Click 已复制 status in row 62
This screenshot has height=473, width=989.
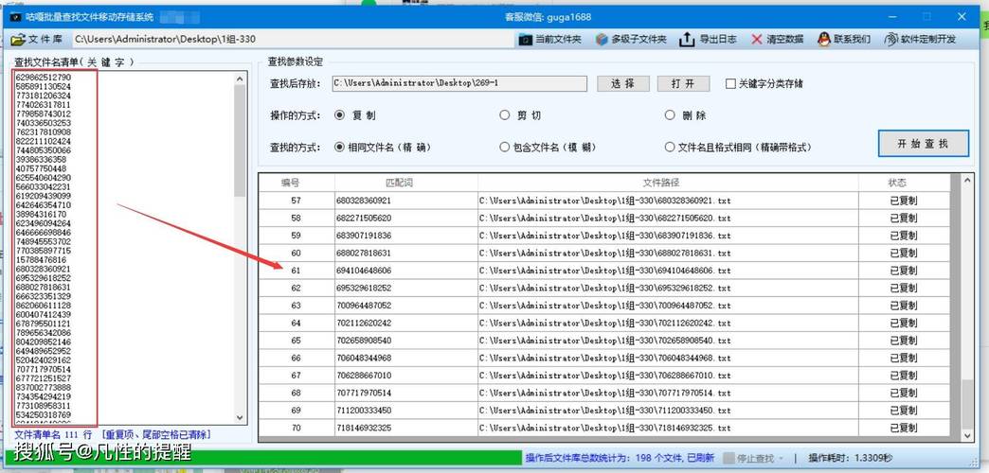(x=903, y=288)
